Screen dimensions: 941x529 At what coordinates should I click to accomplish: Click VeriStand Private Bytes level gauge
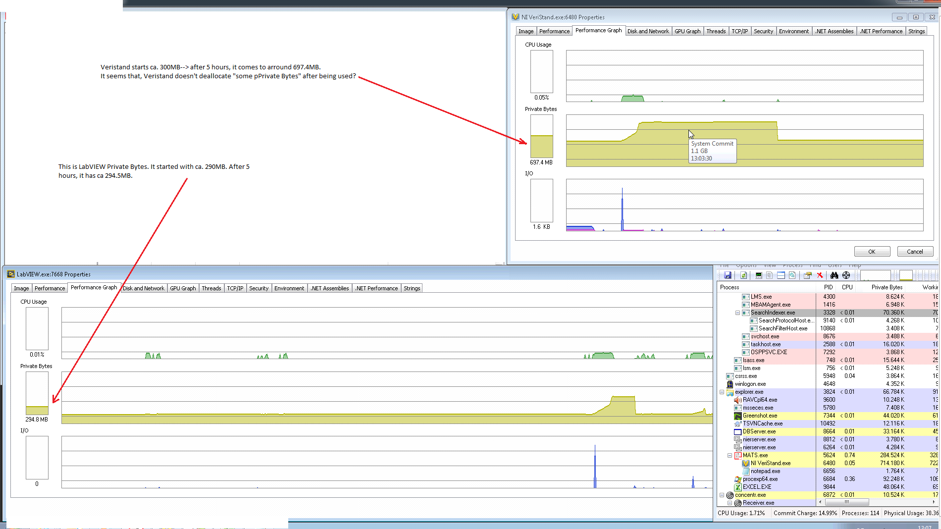click(x=541, y=136)
